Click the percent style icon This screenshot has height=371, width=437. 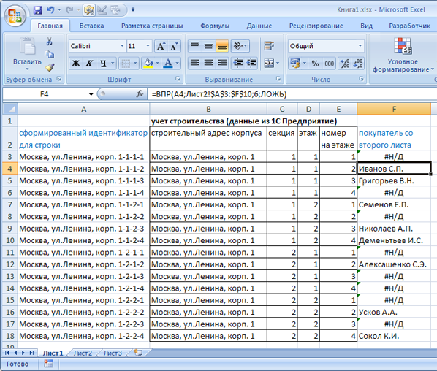coord(315,64)
